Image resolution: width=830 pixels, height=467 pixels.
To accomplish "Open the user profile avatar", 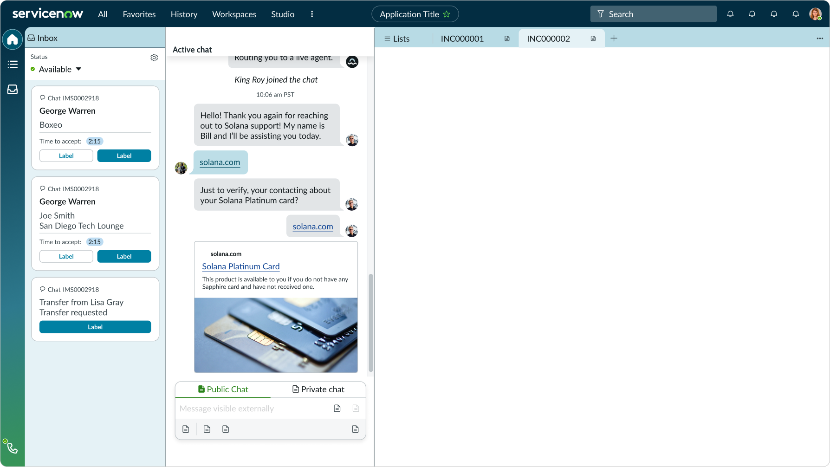I will (816, 14).
